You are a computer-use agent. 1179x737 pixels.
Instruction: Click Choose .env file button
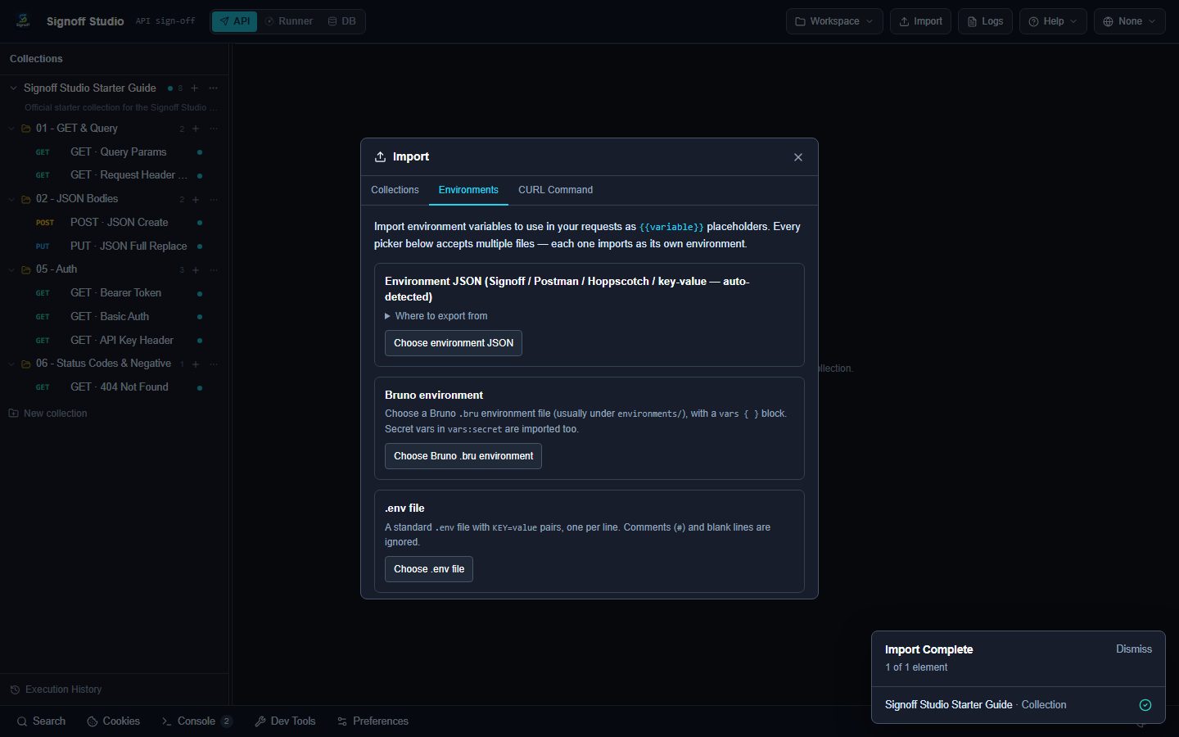pyautogui.click(x=429, y=569)
